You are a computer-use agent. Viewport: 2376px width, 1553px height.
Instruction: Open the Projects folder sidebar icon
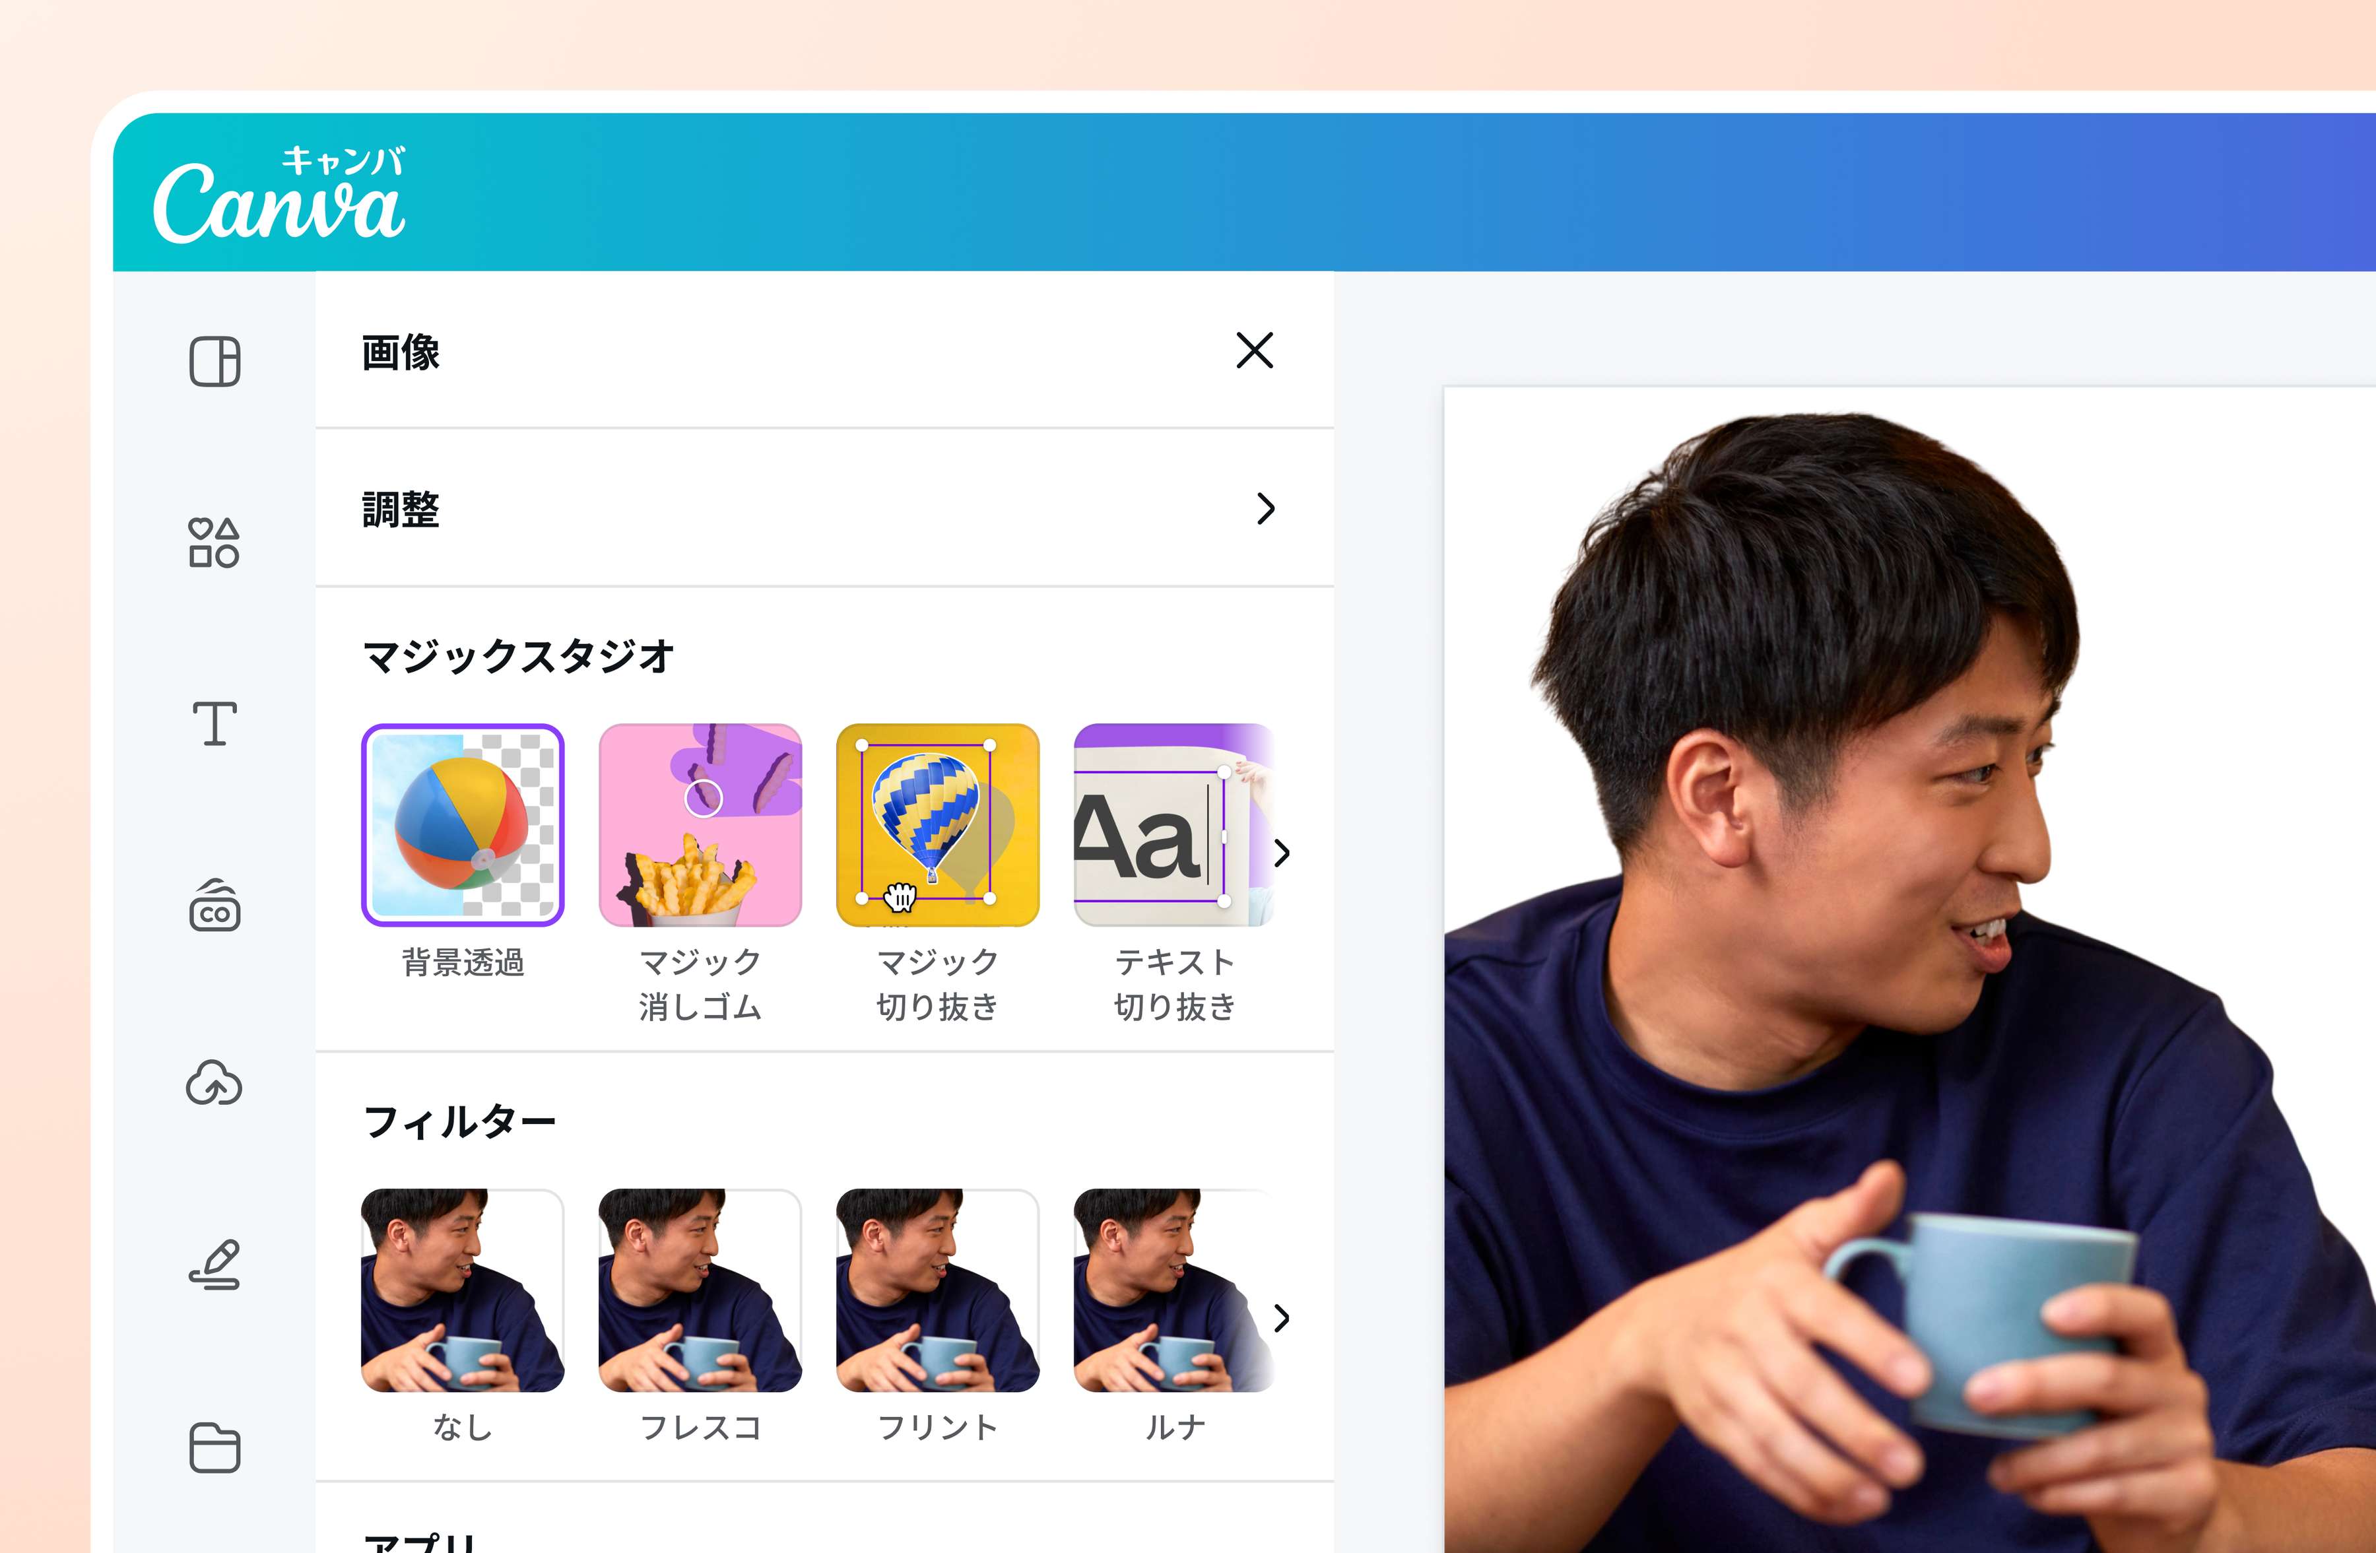(x=214, y=1447)
